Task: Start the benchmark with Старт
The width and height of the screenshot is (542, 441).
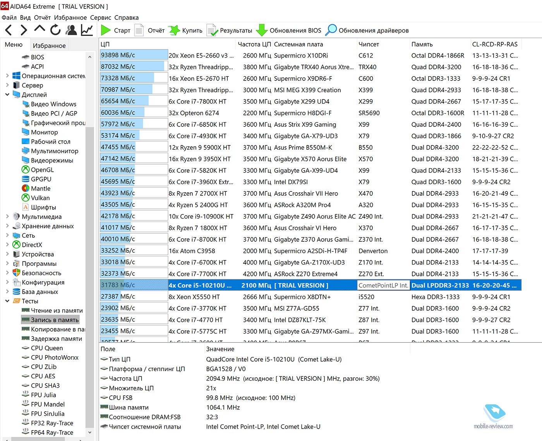Action: click(x=115, y=30)
